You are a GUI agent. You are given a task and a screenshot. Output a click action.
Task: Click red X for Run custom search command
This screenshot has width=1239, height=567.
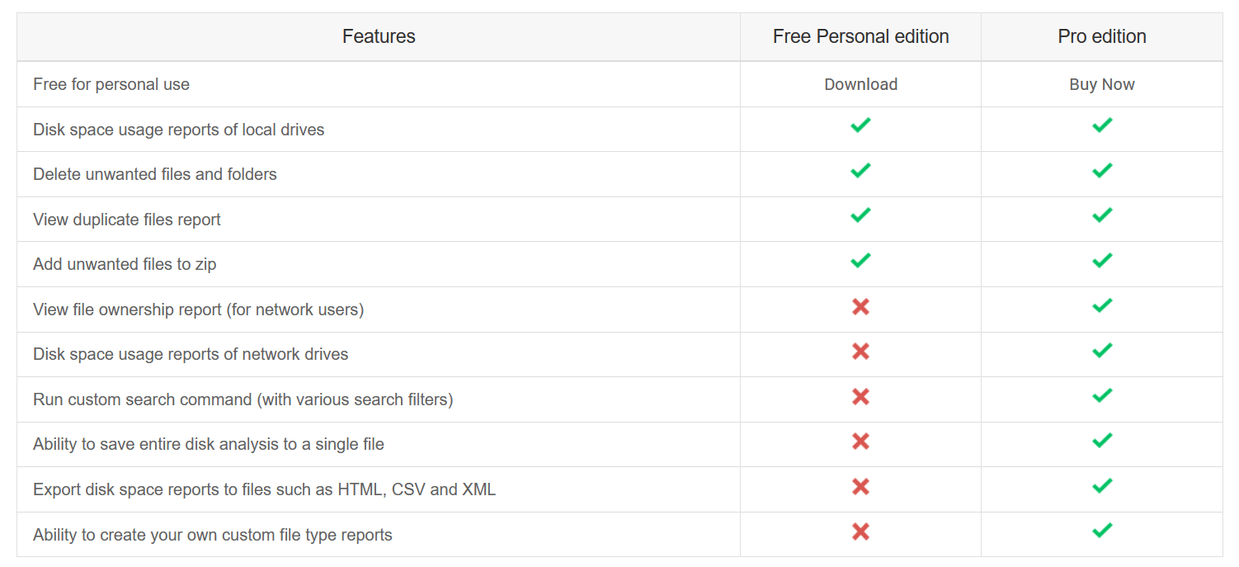coord(860,397)
